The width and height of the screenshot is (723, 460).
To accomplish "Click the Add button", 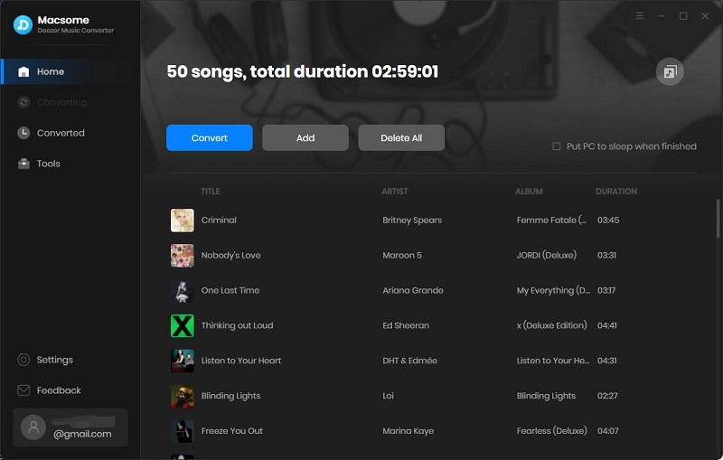I will 305,137.
